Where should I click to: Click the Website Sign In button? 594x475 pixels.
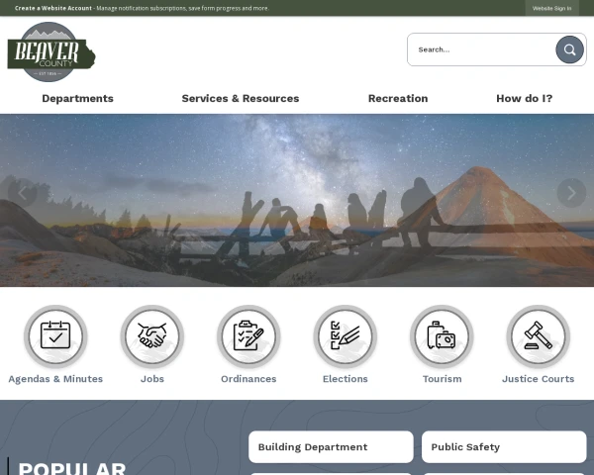[551, 8]
